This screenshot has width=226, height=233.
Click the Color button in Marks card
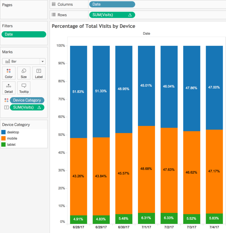pyautogui.click(x=9, y=73)
